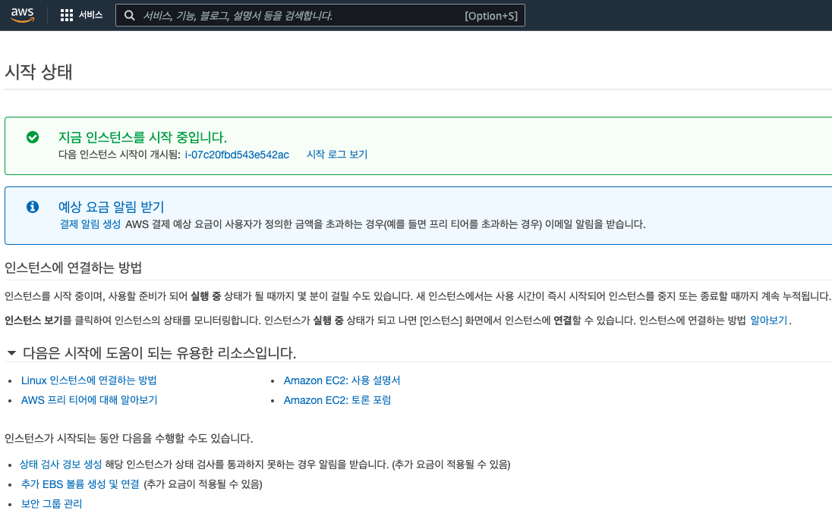Image resolution: width=832 pixels, height=532 pixels.
Task: Click 추가 EBS 볼륨 생성 및 연결 link
Action: [80, 483]
